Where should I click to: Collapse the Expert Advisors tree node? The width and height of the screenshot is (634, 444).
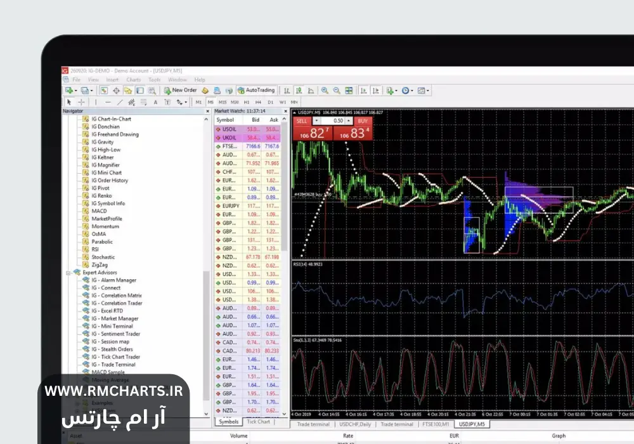click(68, 272)
